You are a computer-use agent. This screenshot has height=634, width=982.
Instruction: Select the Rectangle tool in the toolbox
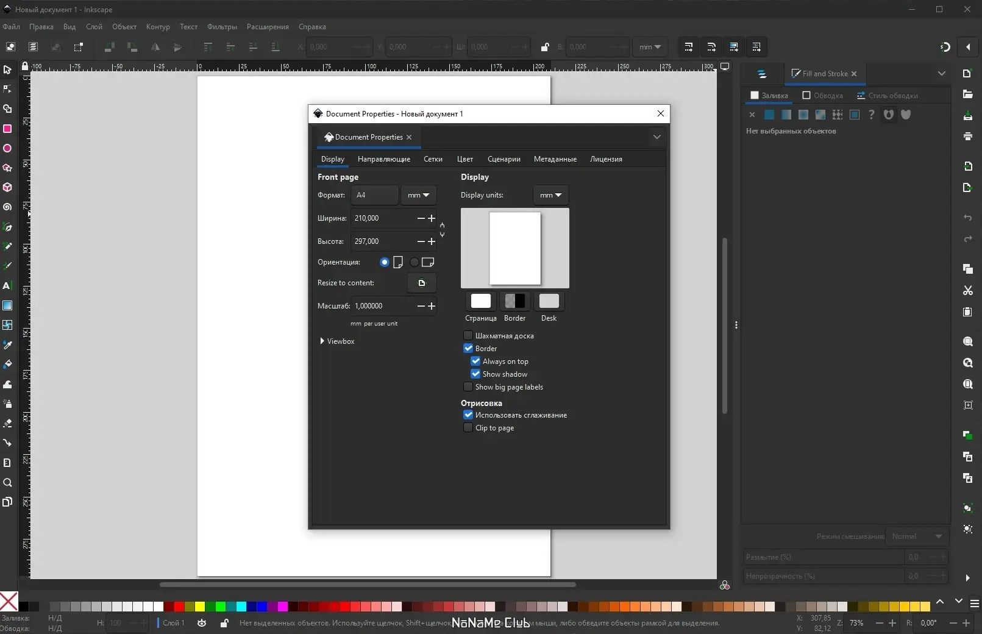click(x=7, y=129)
